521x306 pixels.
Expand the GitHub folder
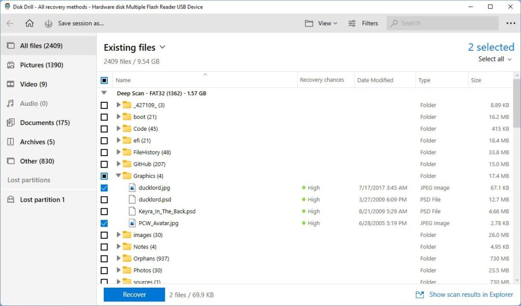(x=118, y=164)
